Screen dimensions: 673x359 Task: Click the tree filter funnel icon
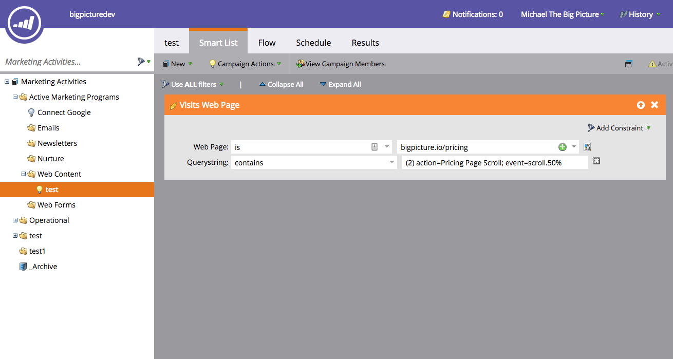[x=141, y=62]
